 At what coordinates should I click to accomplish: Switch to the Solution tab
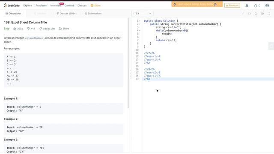(40, 13)
